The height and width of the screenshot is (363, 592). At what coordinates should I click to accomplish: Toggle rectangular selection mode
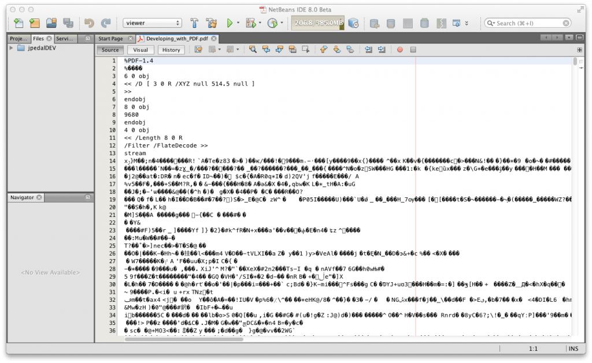tap(306, 50)
